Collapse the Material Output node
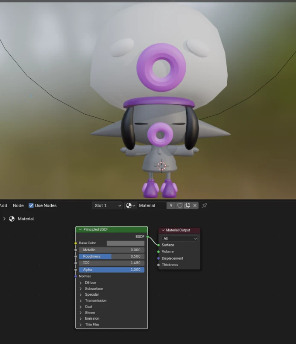This screenshot has height=344, width=296. (x=162, y=230)
